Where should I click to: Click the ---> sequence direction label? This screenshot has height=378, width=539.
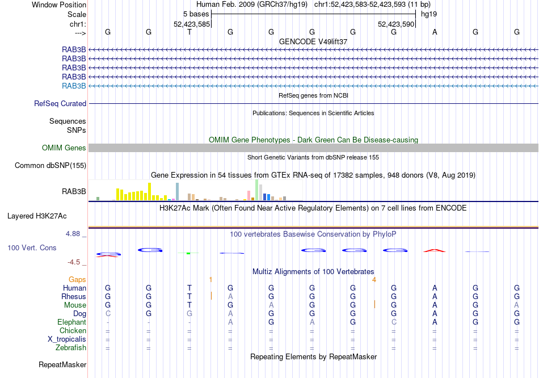[80, 33]
